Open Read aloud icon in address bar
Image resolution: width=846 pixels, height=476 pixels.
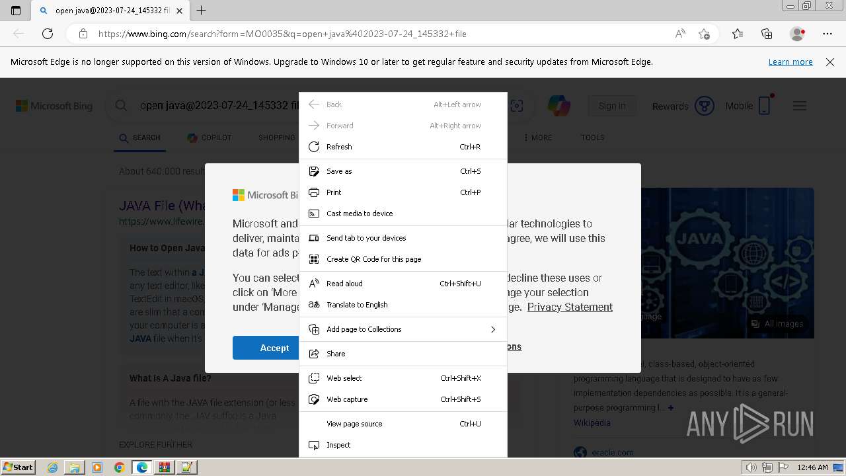tap(680, 34)
